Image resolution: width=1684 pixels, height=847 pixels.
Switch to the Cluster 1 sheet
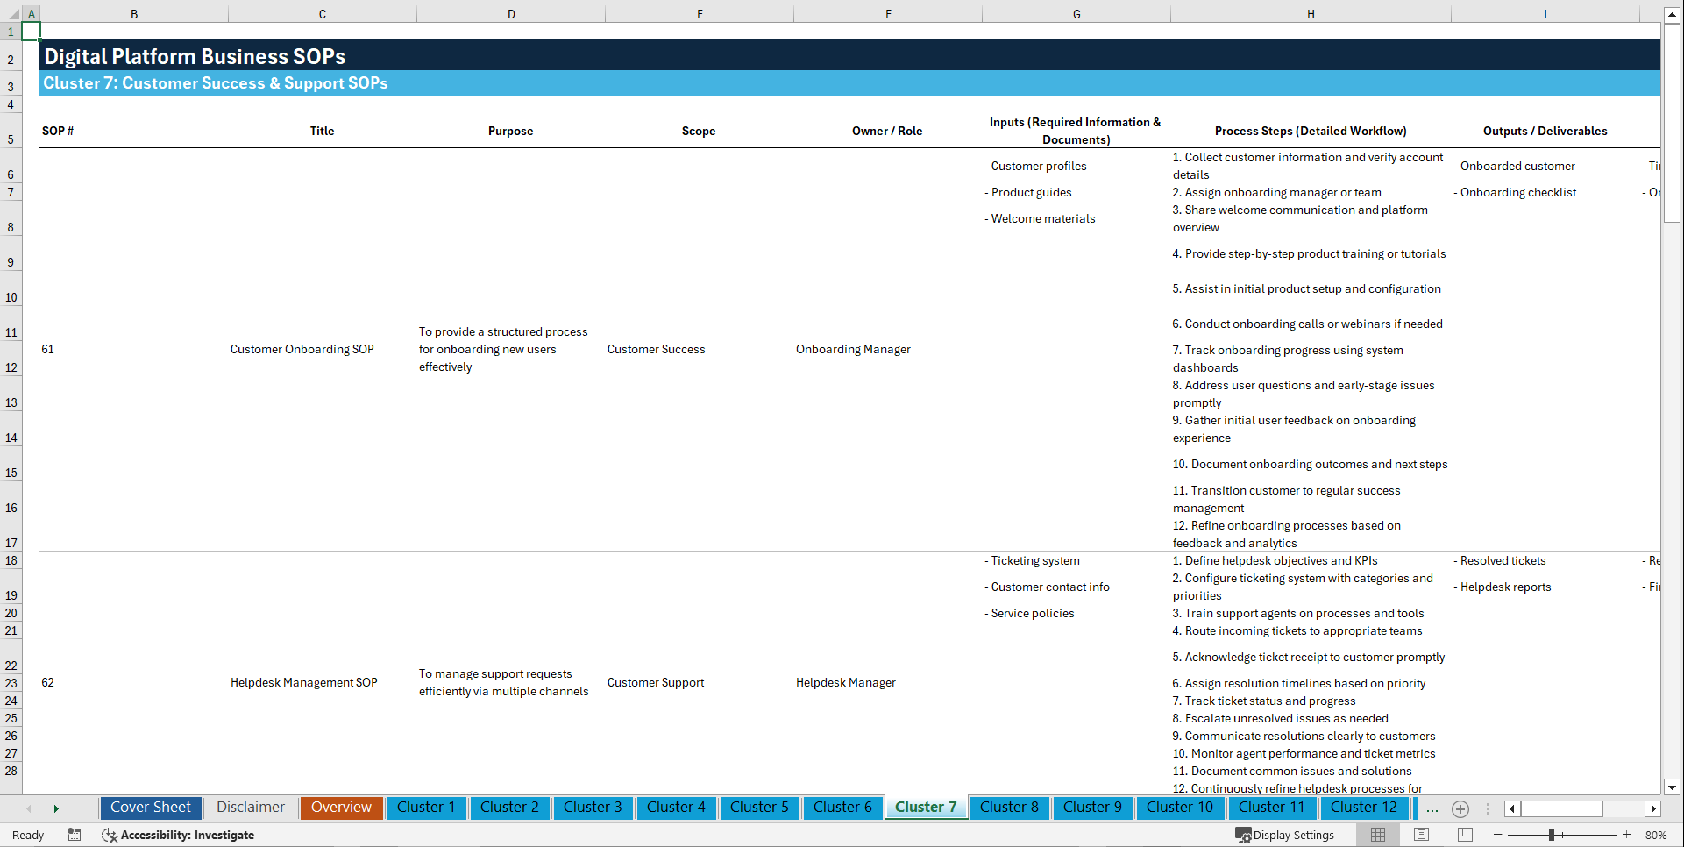pyautogui.click(x=426, y=808)
